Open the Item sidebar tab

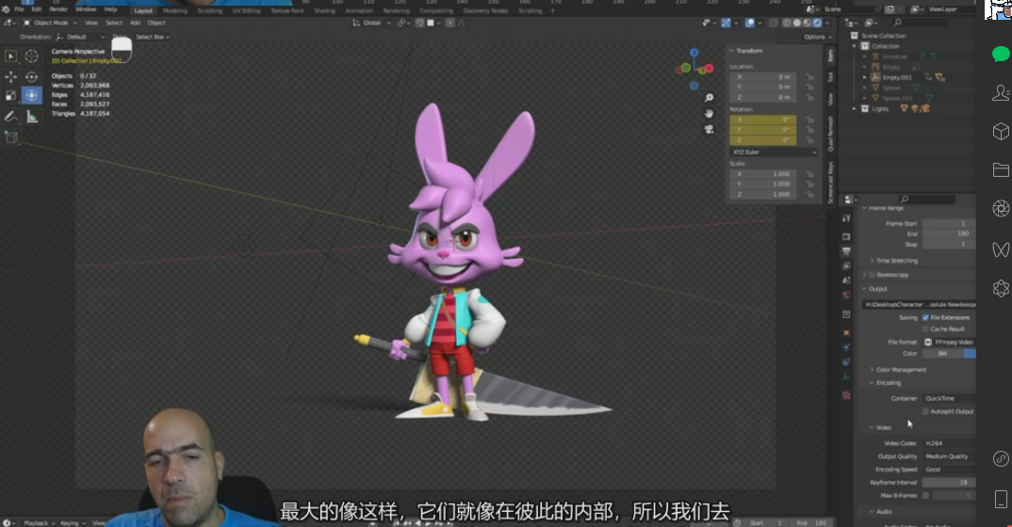pos(831,56)
